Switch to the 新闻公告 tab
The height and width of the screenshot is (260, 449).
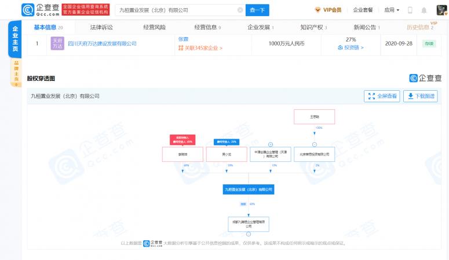tap(367, 27)
